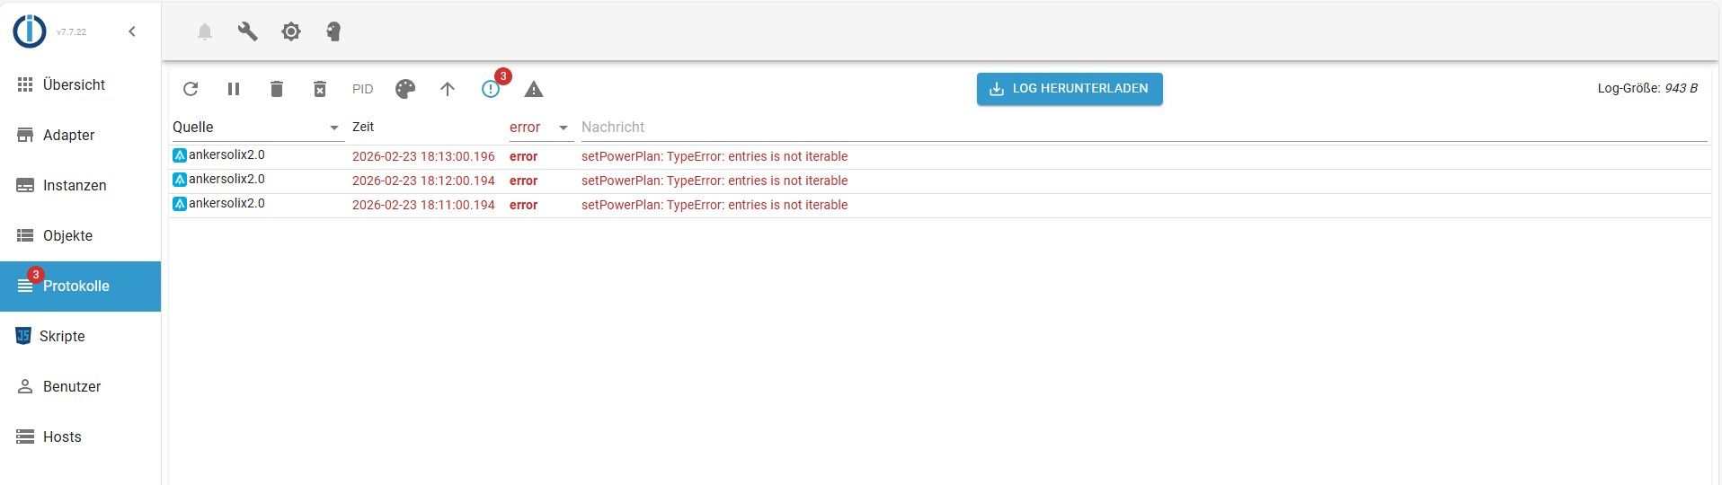Click the trash icon to clear log
Screen dimensions: 1722x485
(277, 89)
